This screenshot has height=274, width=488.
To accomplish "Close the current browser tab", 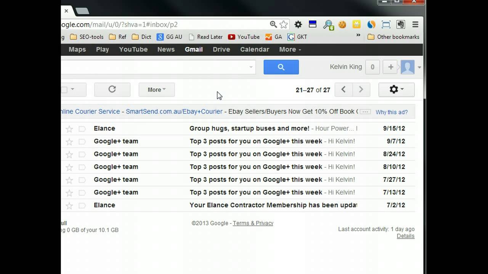I will tap(66, 11).
